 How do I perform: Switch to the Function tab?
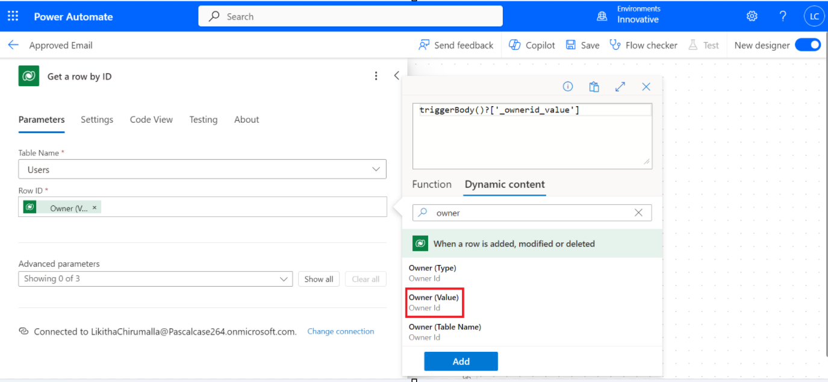click(x=431, y=184)
